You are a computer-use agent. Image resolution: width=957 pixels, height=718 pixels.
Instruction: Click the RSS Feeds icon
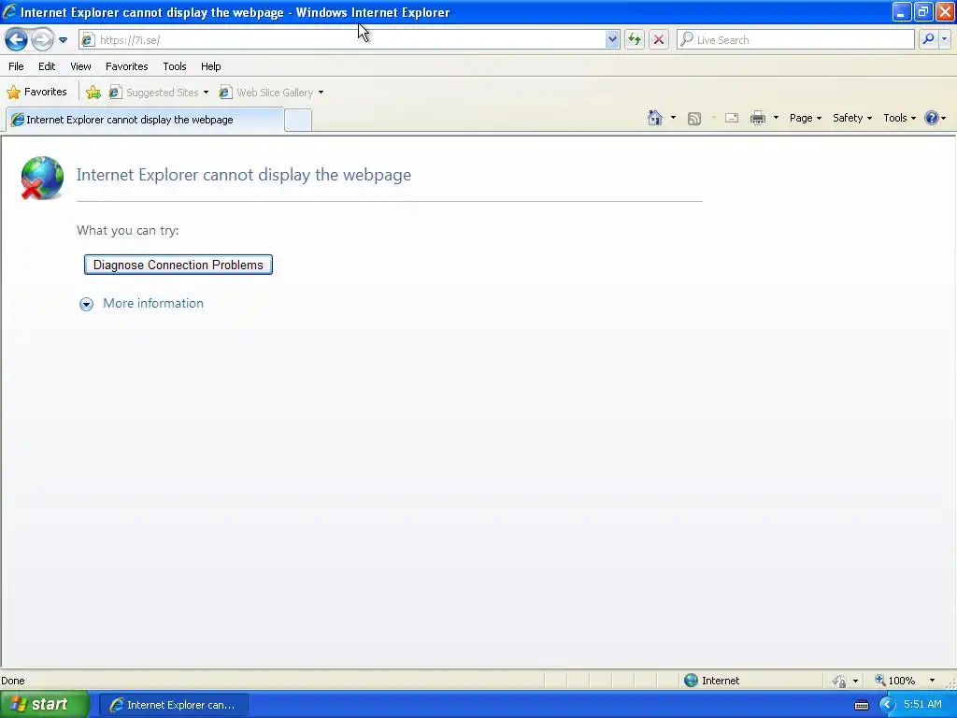[x=694, y=119]
